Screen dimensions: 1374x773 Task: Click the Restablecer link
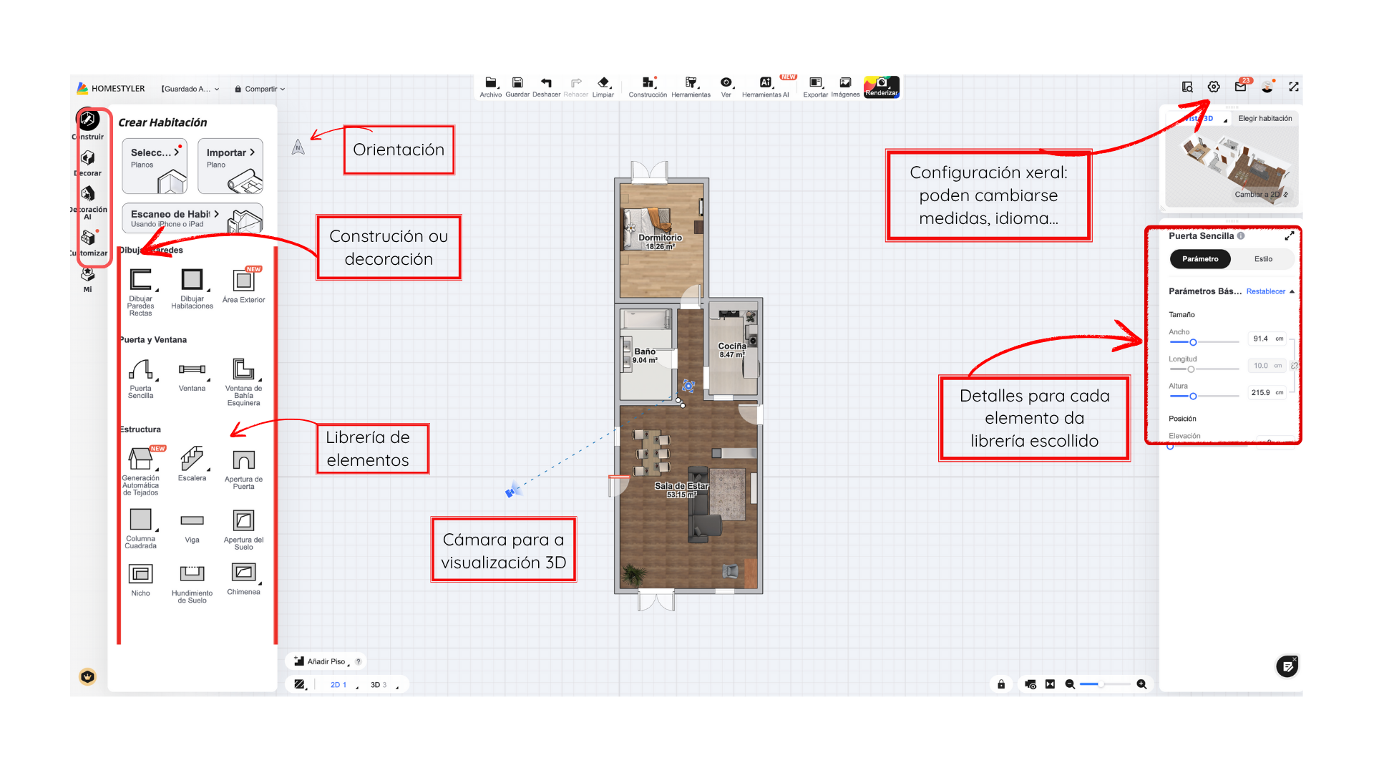point(1265,291)
